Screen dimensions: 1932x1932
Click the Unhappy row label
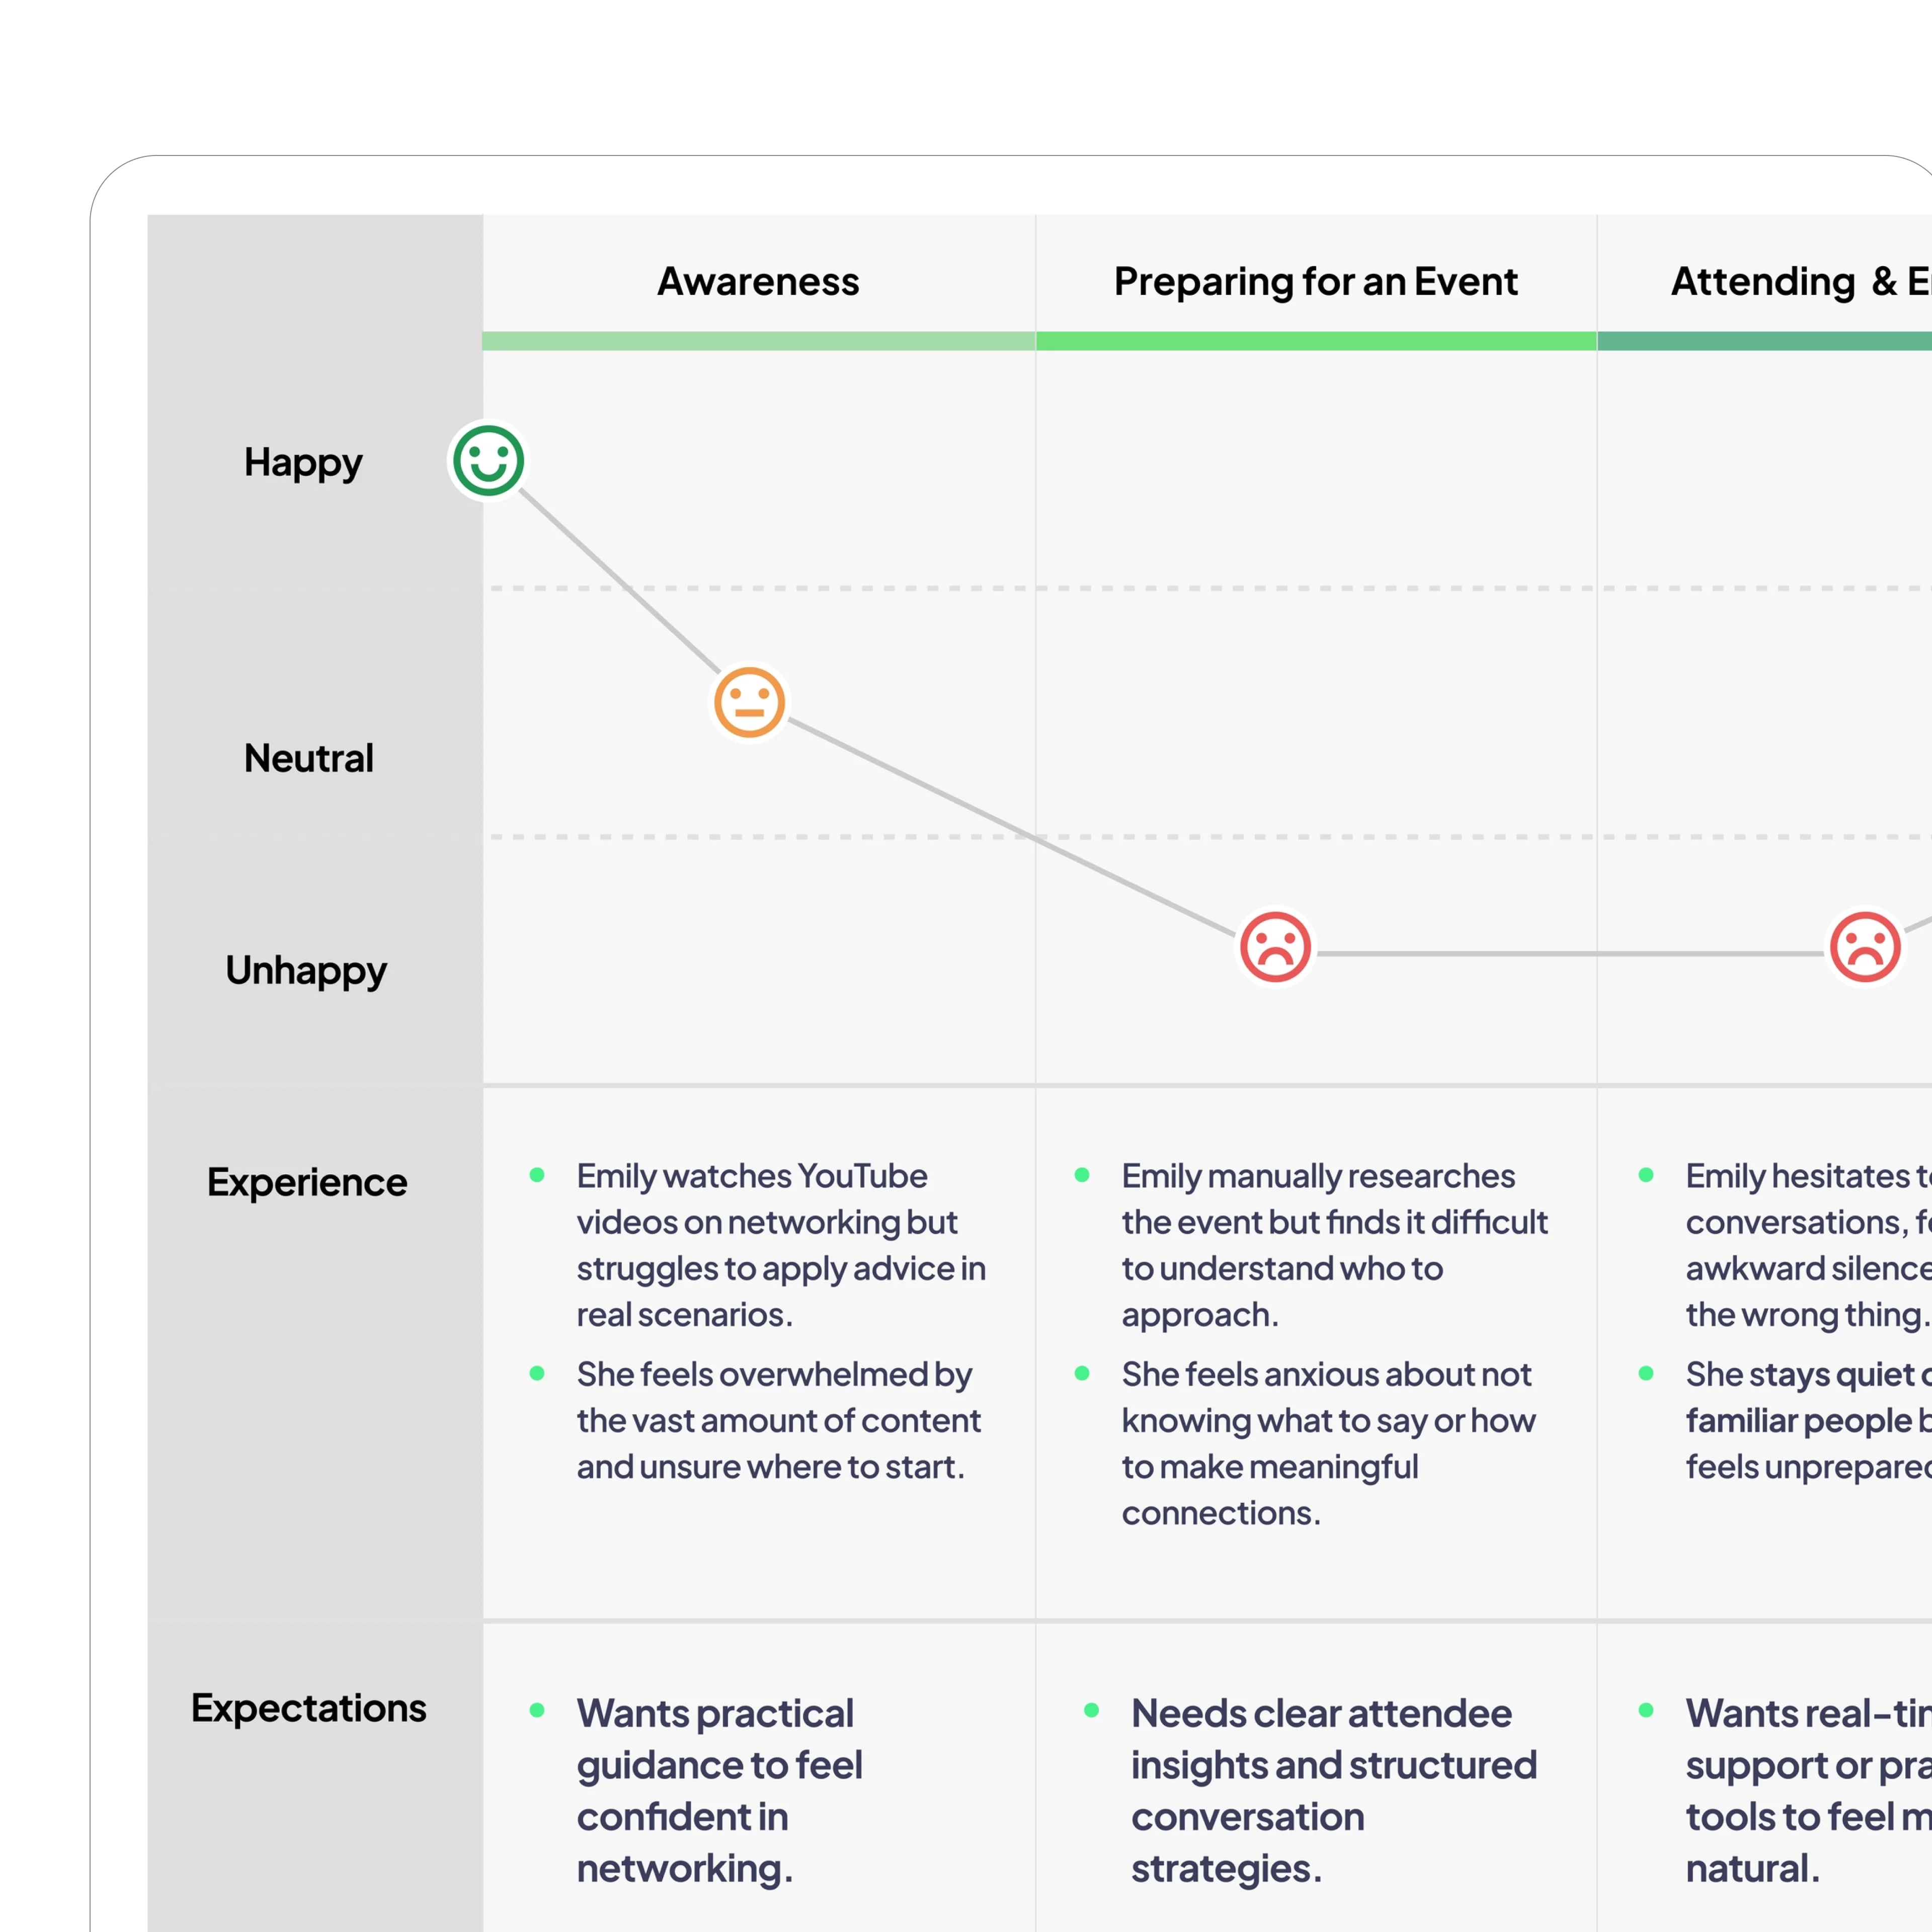pos(306,970)
